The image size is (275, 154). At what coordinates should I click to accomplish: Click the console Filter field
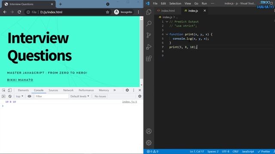[52, 96]
